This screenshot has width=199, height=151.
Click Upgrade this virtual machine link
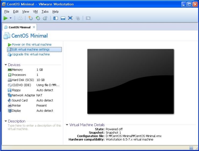(x=31, y=54)
